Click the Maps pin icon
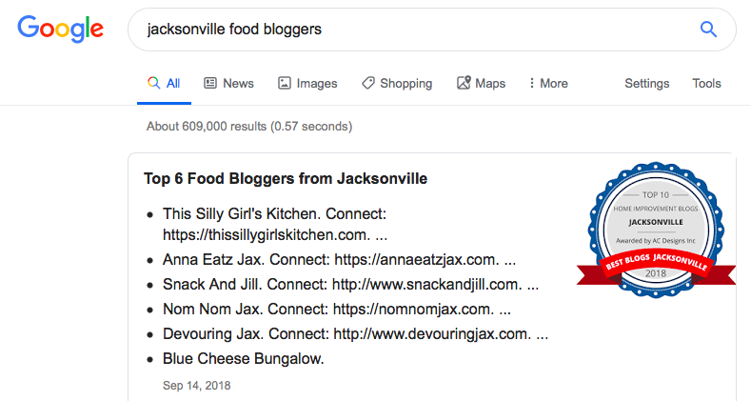The image size is (751, 401). click(464, 83)
